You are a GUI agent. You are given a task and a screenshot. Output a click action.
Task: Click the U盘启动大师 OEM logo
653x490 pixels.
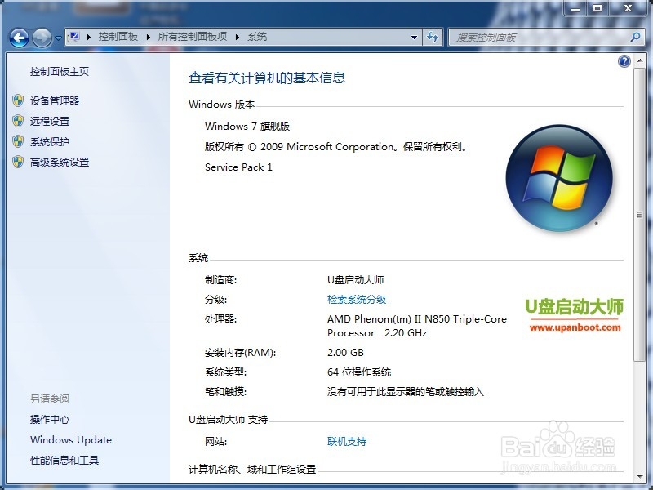pyautogui.click(x=575, y=315)
